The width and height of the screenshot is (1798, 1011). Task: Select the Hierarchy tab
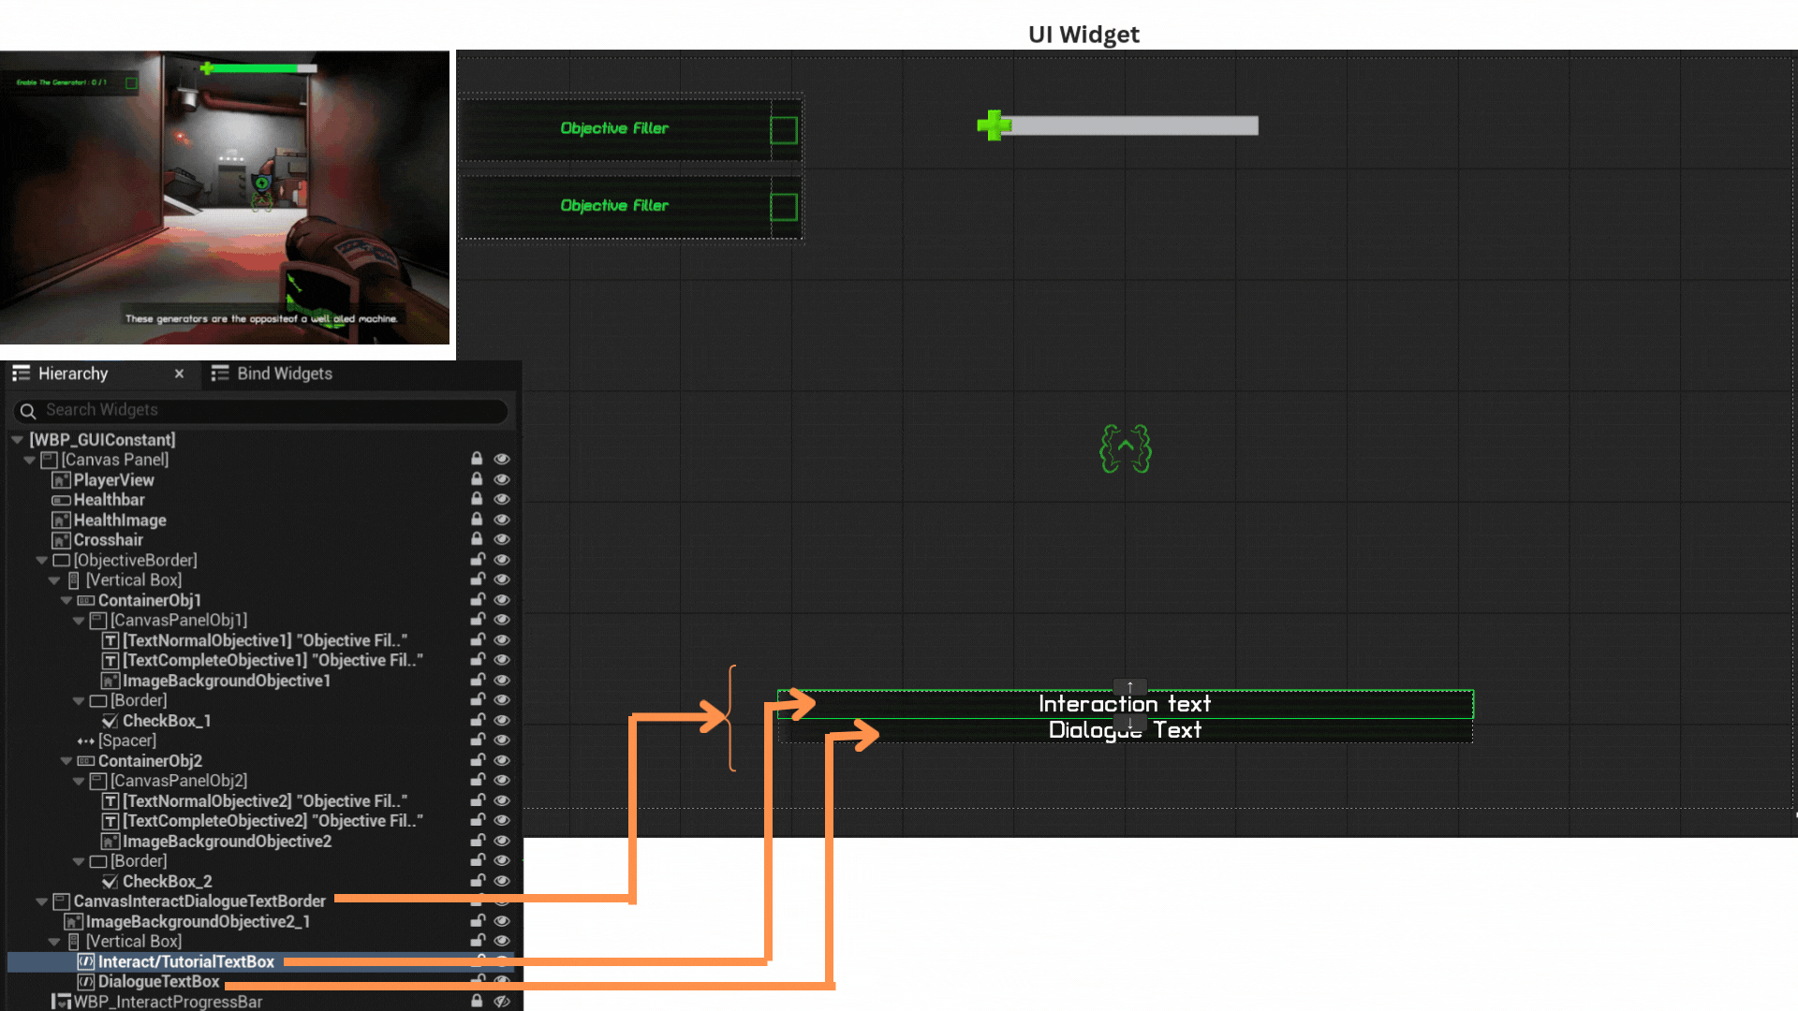73,374
